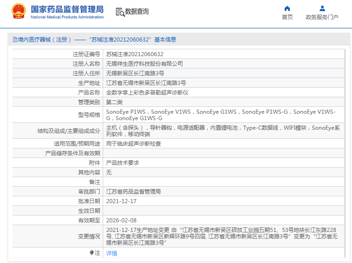Viewport: 352px width, 263px height.
Task: Click approval date 2021-12-17
Action: 121,201
